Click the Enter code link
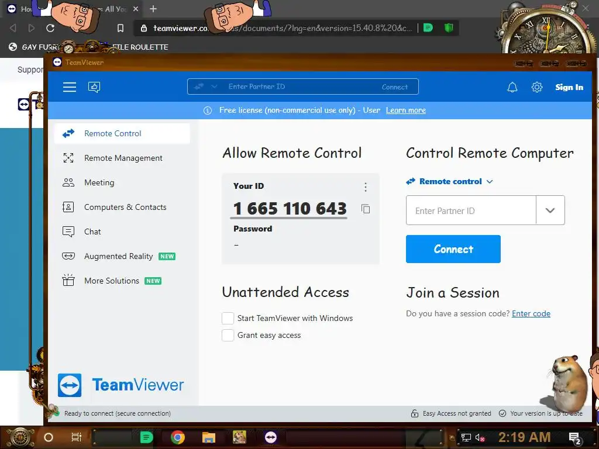Screen dimensions: 599x449 pyautogui.click(x=531, y=313)
